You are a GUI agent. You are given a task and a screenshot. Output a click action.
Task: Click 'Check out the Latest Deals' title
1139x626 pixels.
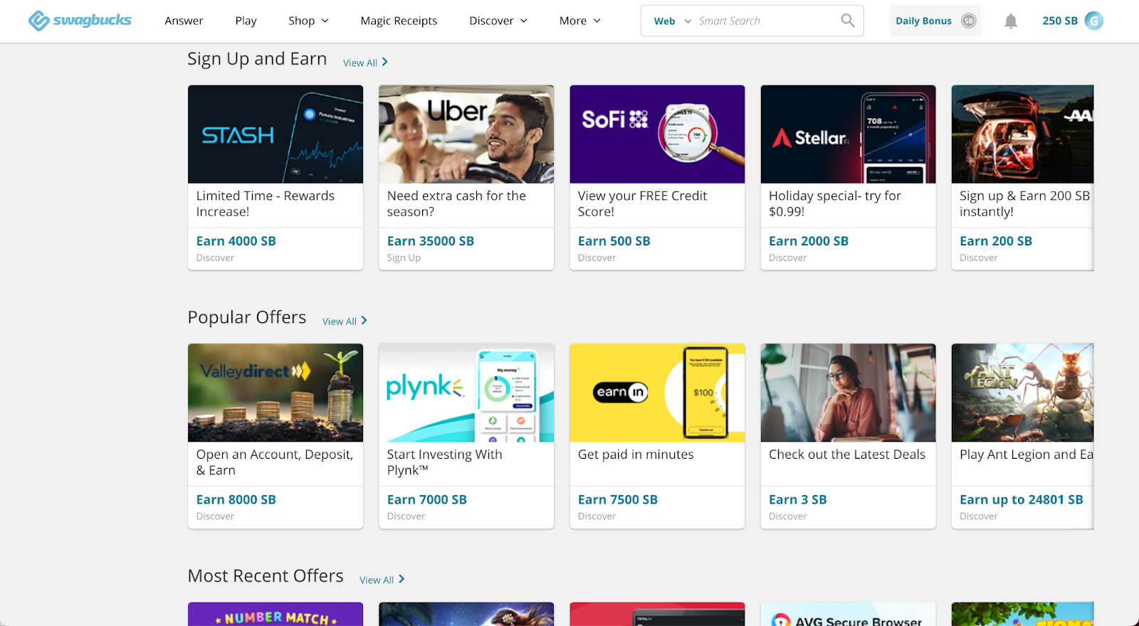click(x=846, y=455)
